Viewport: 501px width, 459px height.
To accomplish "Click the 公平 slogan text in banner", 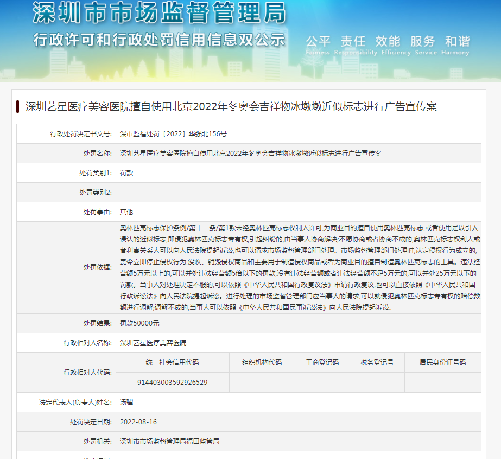I will point(318,42).
